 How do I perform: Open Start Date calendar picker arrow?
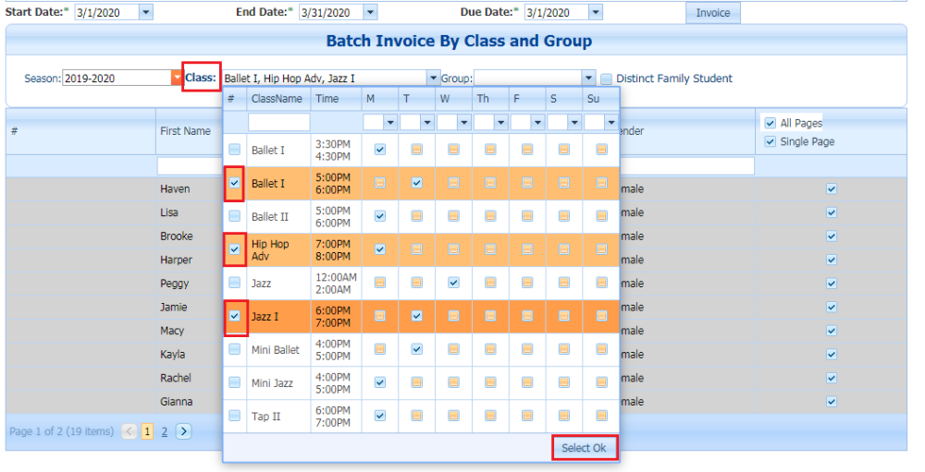[146, 12]
